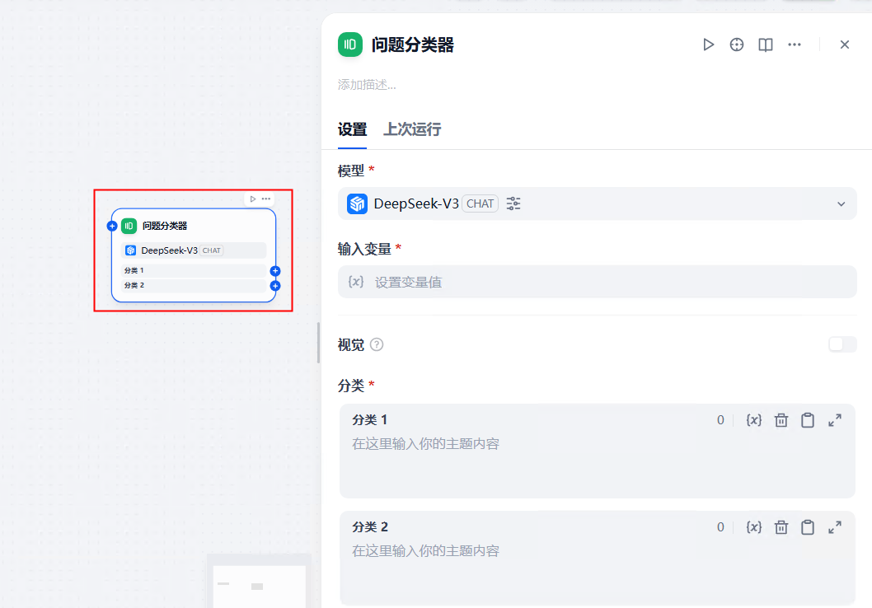Open documentation via the book icon
This screenshot has width=872, height=608.
(765, 44)
